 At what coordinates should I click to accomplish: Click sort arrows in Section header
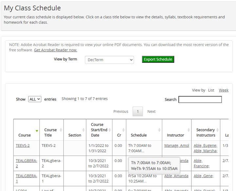tap(84, 130)
